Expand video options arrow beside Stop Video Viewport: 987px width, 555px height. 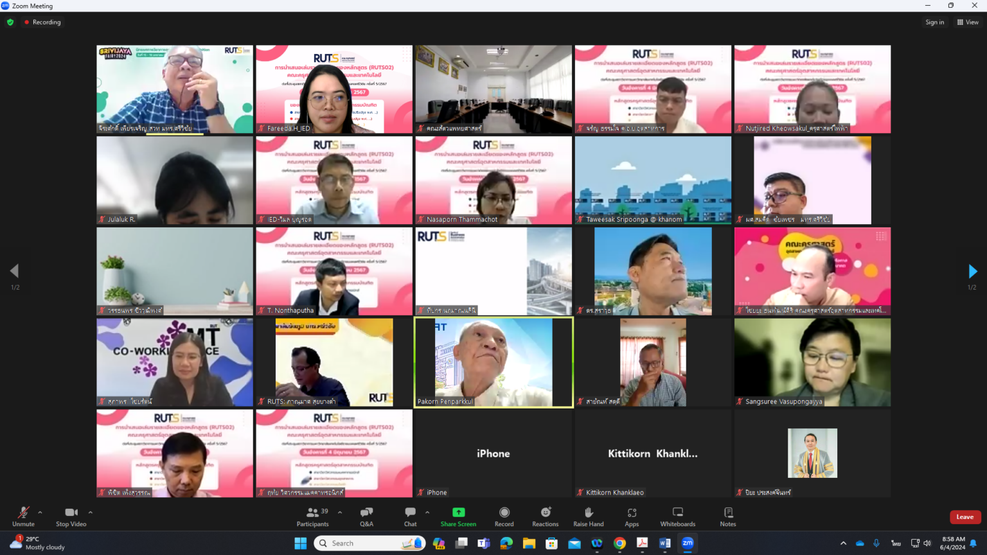point(90,513)
